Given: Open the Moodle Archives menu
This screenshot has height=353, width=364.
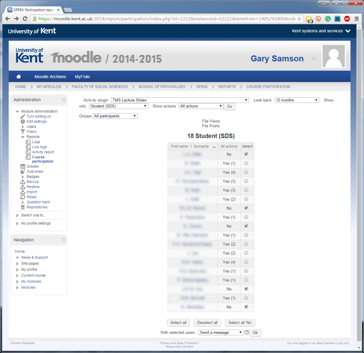Looking at the screenshot, I should point(50,77).
